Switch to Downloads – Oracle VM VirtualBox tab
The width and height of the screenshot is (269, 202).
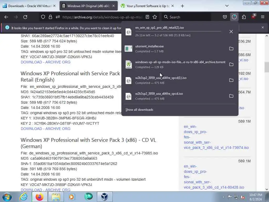tap(29, 6)
